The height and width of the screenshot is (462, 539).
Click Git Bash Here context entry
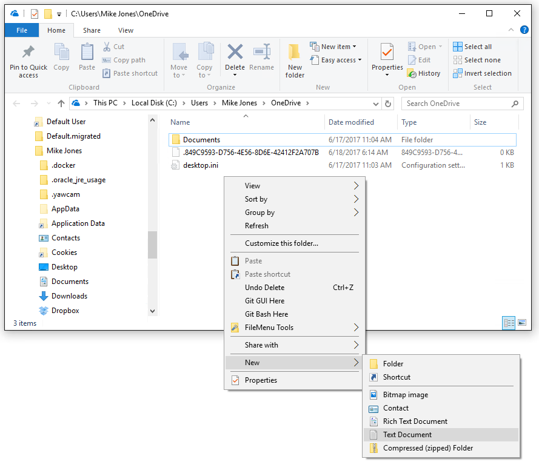point(294,314)
